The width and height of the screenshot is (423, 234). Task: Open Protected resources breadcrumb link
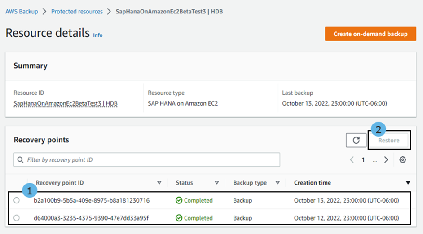coord(77,12)
